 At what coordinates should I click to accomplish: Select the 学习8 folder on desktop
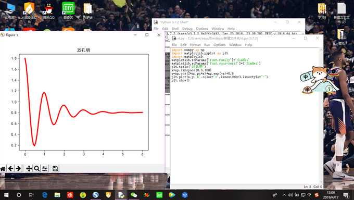(322, 11)
